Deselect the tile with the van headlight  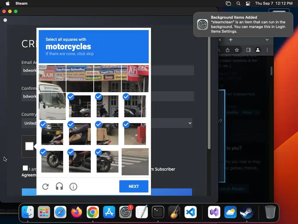pyautogui.click(x=52, y=134)
